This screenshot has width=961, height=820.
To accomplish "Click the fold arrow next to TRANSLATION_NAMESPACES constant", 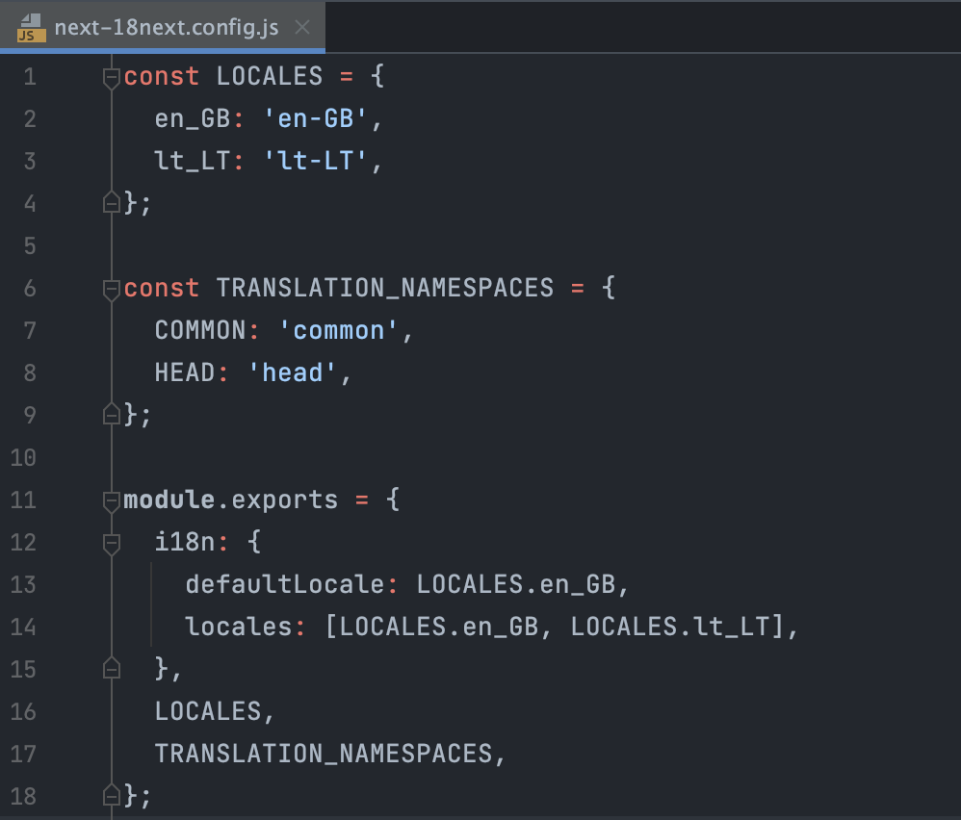I will click(111, 288).
